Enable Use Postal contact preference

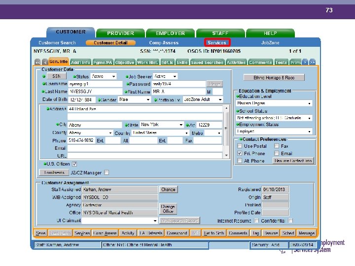pos(240,146)
